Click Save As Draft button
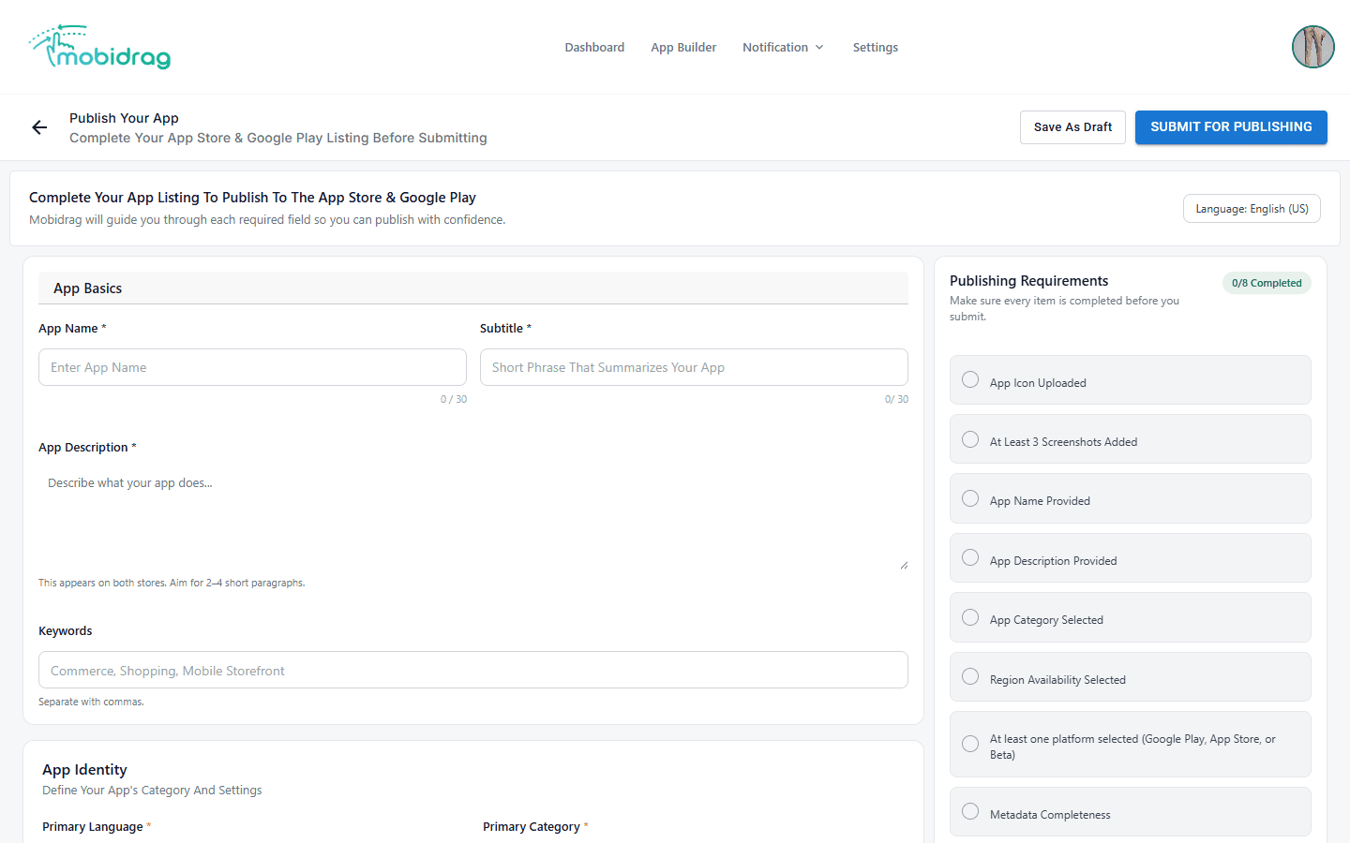 click(x=1072, y=127)
